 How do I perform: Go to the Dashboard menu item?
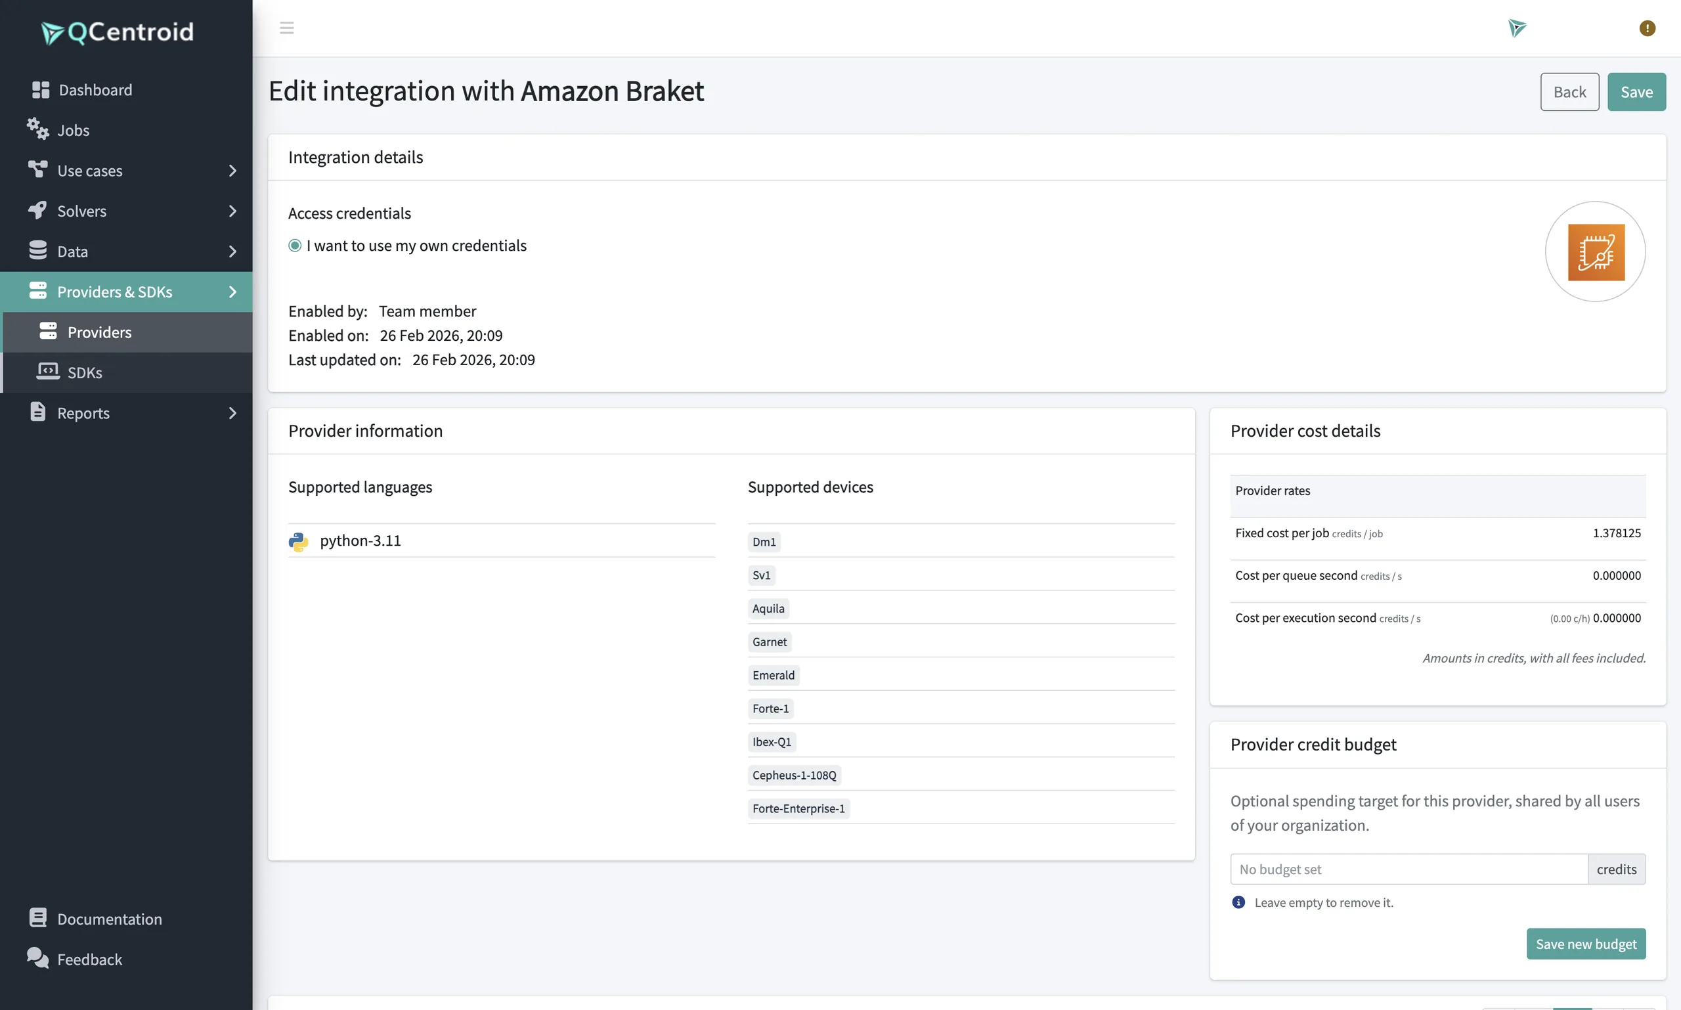point(127,90)
